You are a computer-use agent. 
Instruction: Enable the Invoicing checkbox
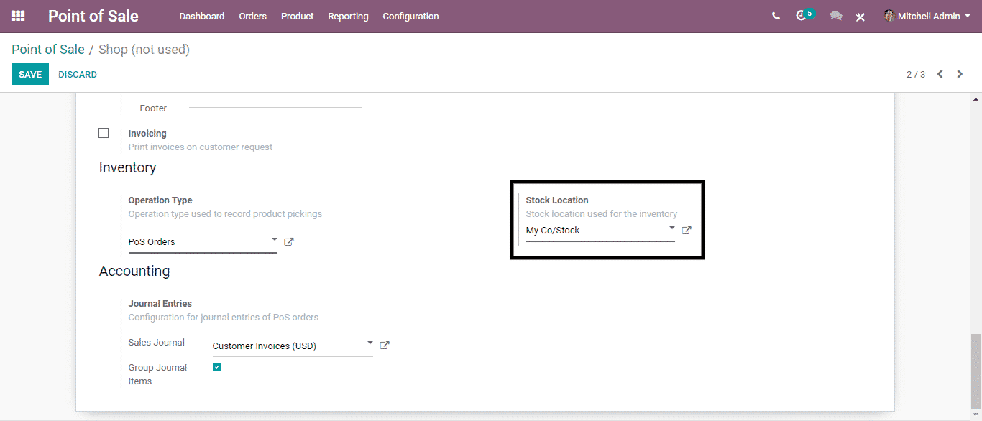[x=104, y=133]
